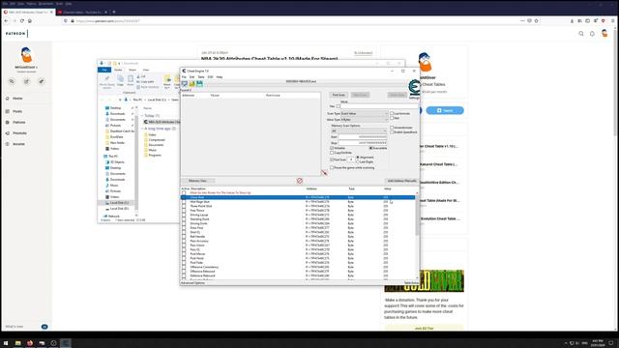Click the red arrow add-to-list icon
The width and height of the screenshot is (619, 348).
324,173
